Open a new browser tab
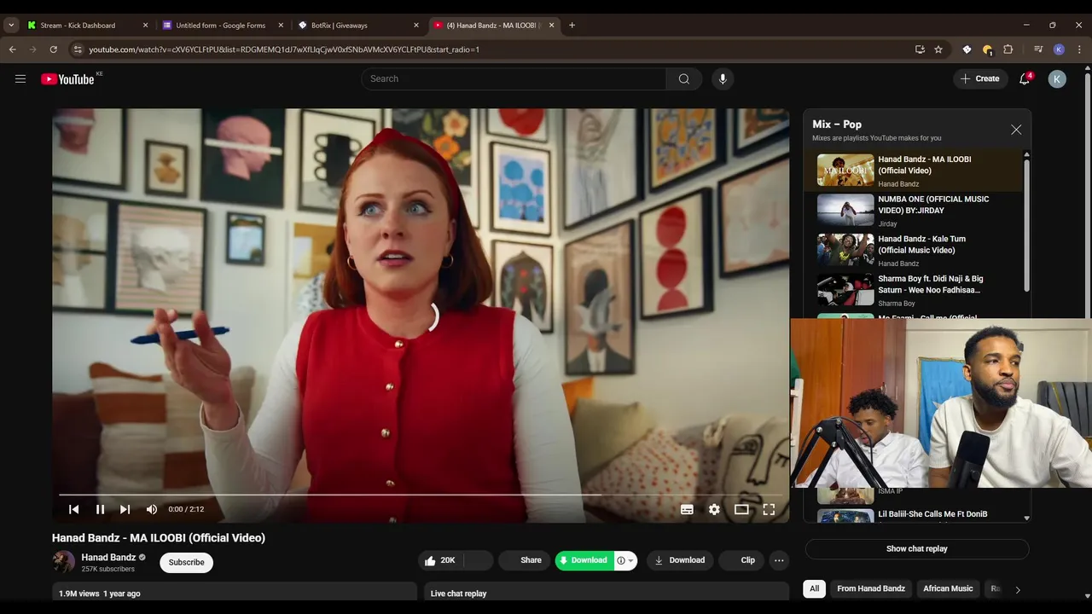Image resolution: width=1092 pixels, height=614 pixels. (572, 26)
